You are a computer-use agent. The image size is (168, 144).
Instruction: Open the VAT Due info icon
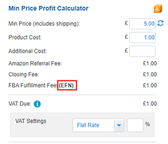coord(37,104)
